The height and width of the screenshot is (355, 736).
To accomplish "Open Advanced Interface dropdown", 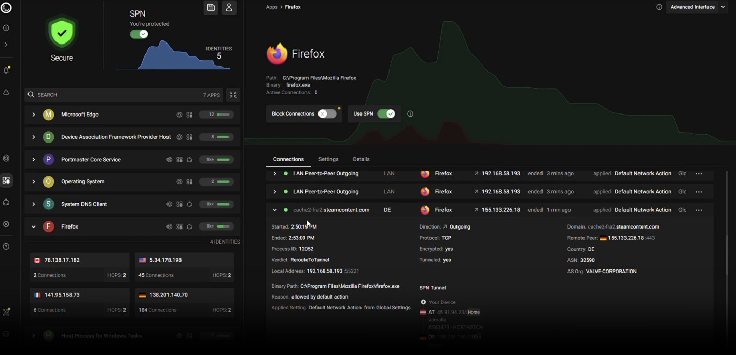I will 697,7.
